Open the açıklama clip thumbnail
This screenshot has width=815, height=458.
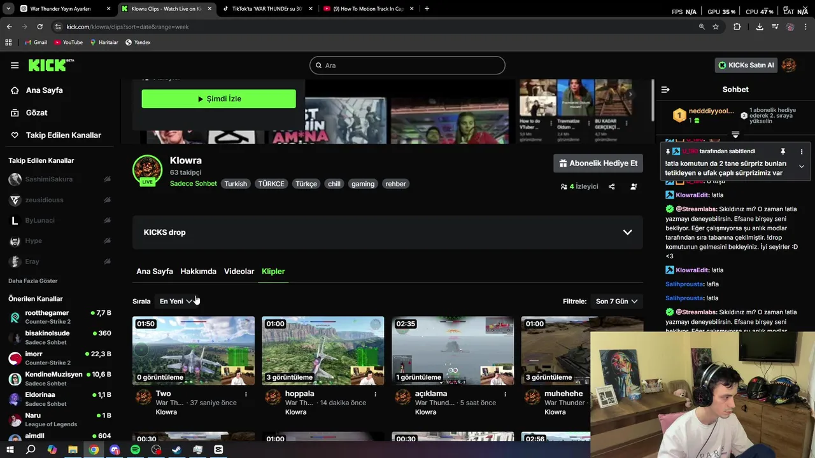click(x=453, y=350)
